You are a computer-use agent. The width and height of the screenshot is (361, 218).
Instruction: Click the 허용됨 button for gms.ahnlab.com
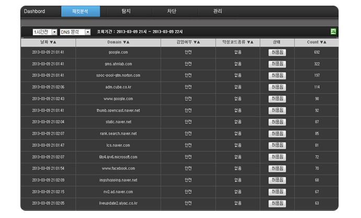point(277,64)
